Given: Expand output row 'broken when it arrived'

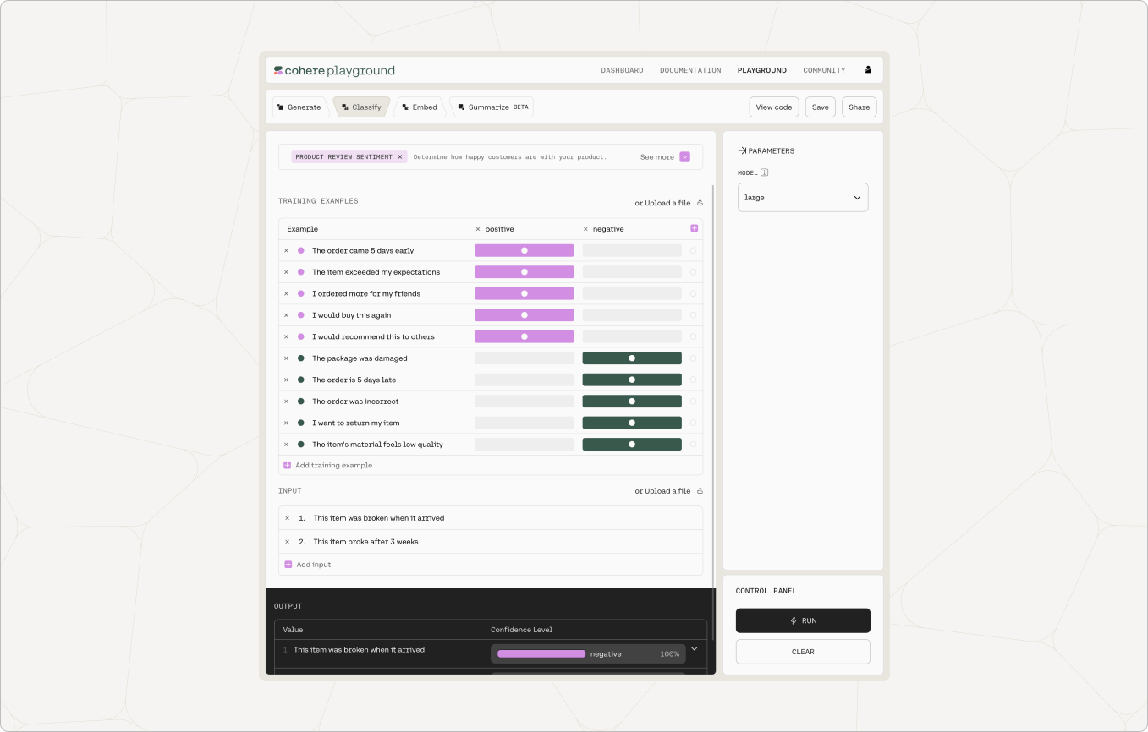Looking at the screenshot, I should click(x=694, y=649).
